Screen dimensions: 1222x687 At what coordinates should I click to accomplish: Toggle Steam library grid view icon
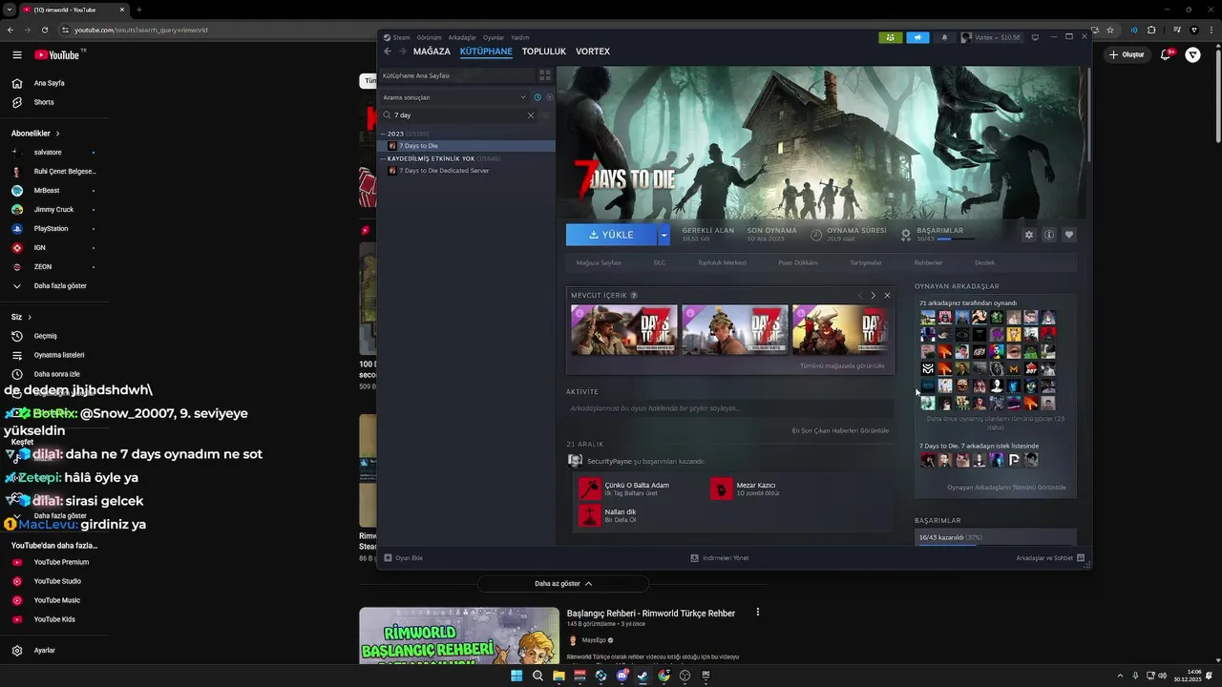click(x=545, y=75)
